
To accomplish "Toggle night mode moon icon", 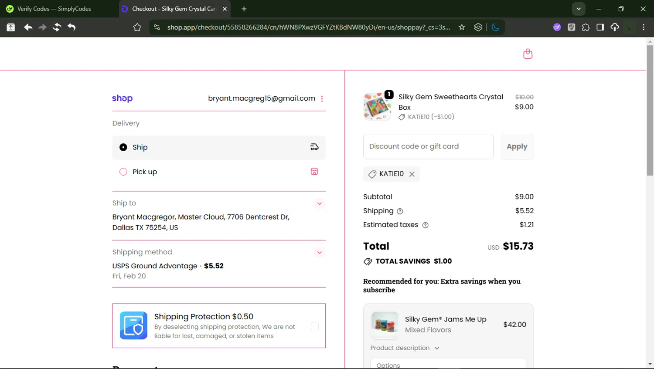I will [x=495, y=27].
